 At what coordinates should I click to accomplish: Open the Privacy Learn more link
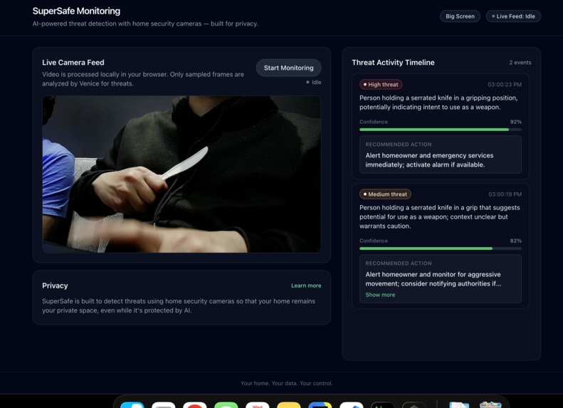click(x=306, y=286)
